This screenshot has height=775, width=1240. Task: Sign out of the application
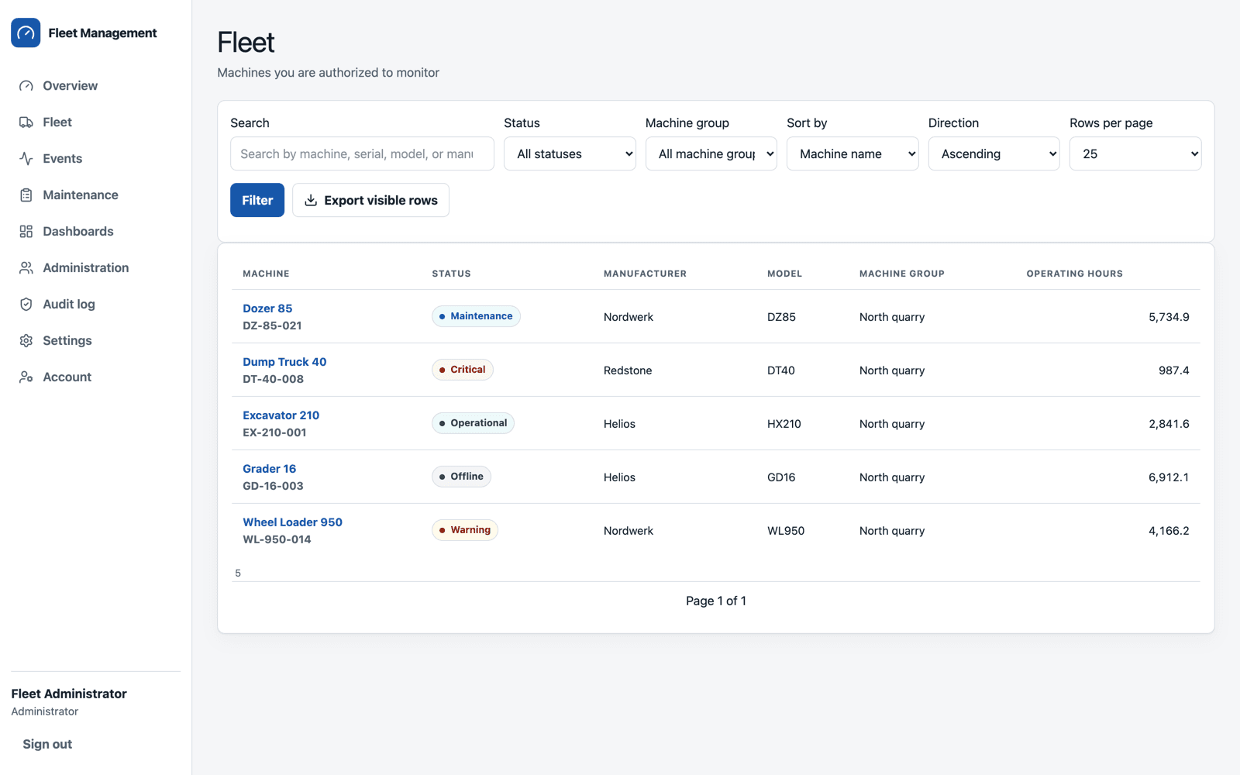[x=47, y=744]
